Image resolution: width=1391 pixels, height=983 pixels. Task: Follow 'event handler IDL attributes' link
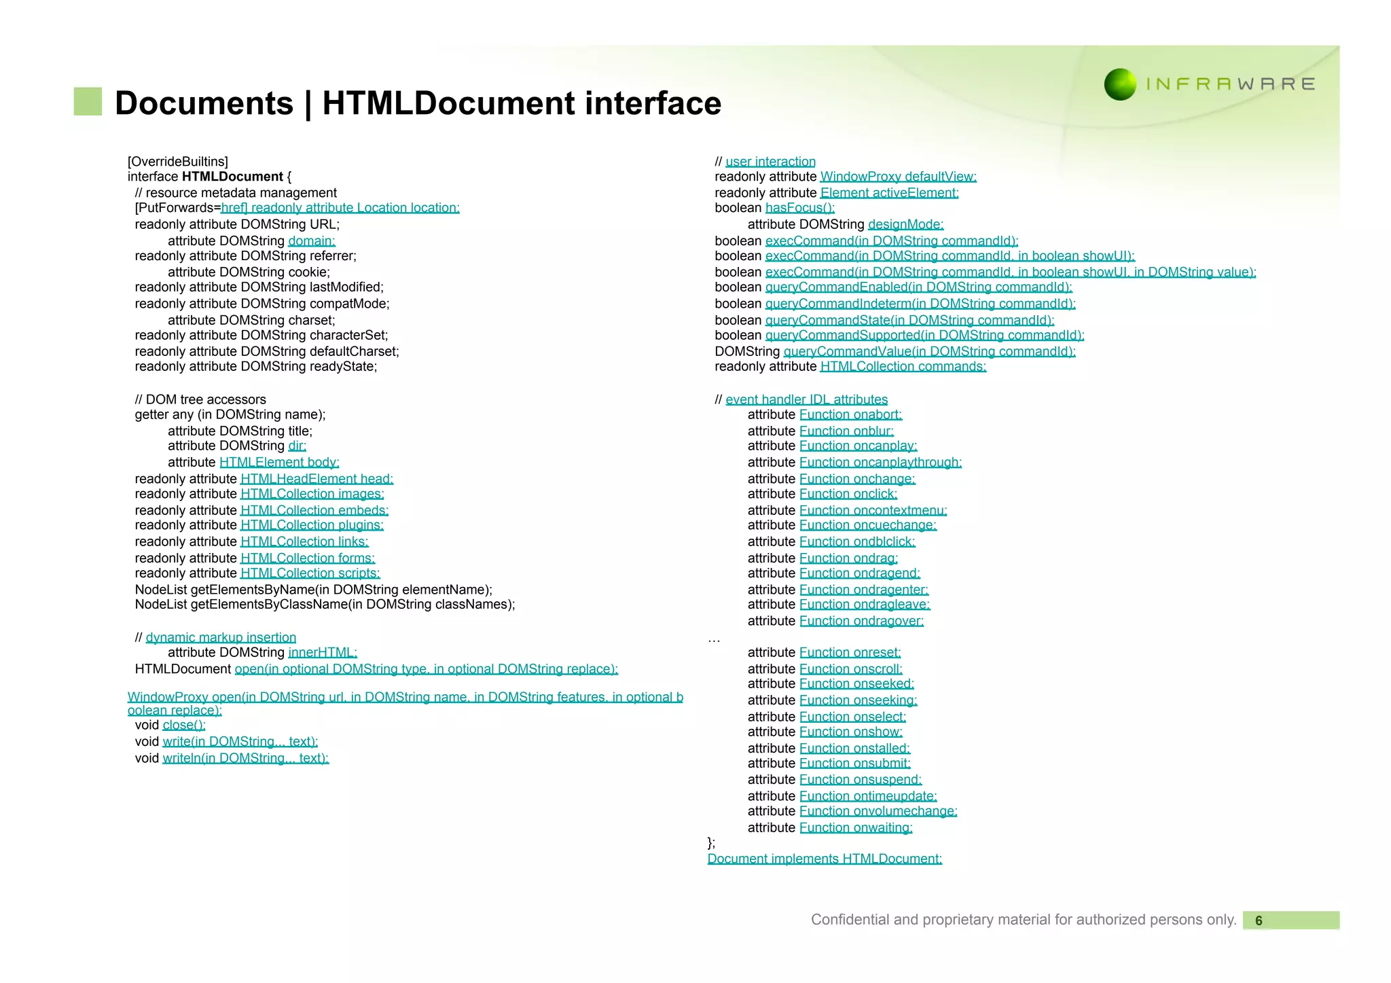(807, 399)
